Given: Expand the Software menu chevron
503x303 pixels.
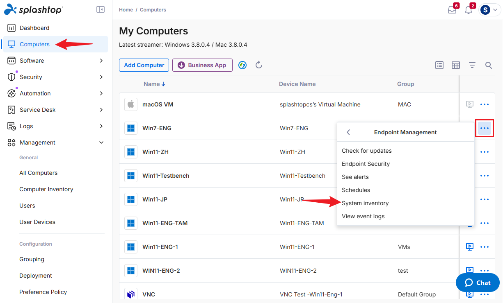Looking at the screenshot, I should coord(101,61).
